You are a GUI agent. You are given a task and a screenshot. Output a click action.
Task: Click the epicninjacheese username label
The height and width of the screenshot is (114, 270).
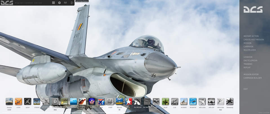82,1
